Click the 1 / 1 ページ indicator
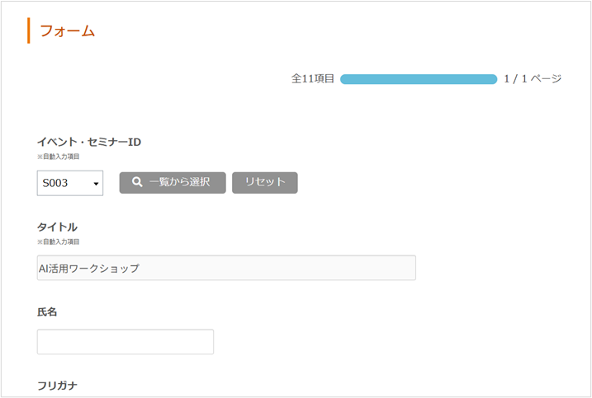Image resolution: width=592 pixels, height=398 pixels. coord(533,79)
